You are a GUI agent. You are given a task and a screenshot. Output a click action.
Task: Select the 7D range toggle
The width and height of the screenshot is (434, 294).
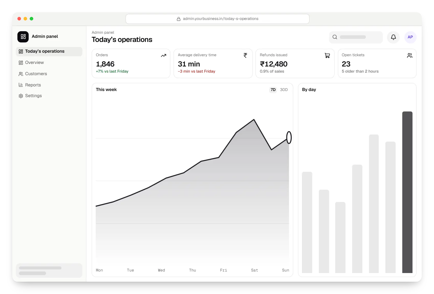(273, 90)
